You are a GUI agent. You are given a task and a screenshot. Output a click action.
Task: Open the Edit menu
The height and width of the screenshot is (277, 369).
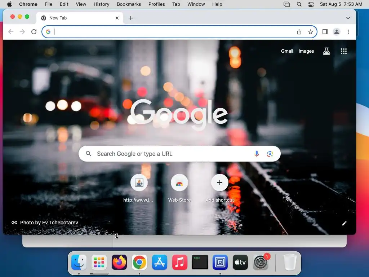point(64,4)
